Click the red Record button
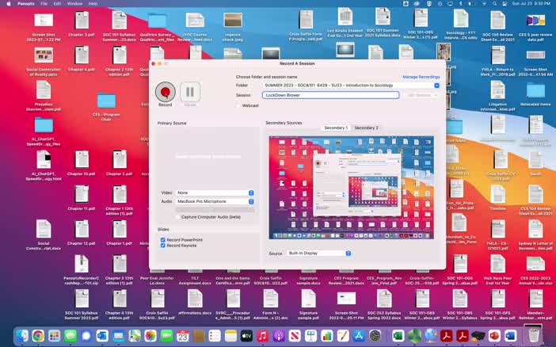 165,93
